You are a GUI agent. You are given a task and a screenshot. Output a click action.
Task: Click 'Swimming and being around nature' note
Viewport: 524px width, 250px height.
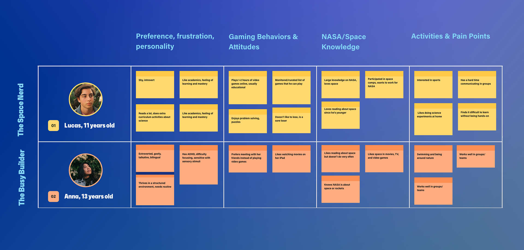pos(433,159)
